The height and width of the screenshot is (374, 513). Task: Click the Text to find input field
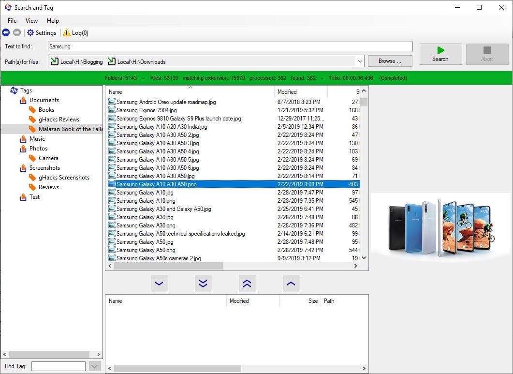coord(230,46)
